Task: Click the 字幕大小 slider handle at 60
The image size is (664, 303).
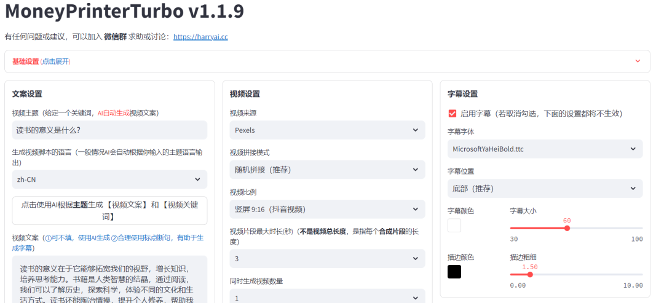Action: (x=567, y=228)
